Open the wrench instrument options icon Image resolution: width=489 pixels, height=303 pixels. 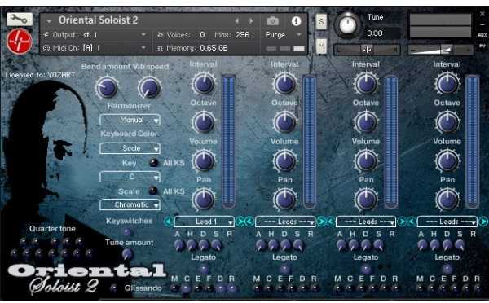click(x=20, y=20)
